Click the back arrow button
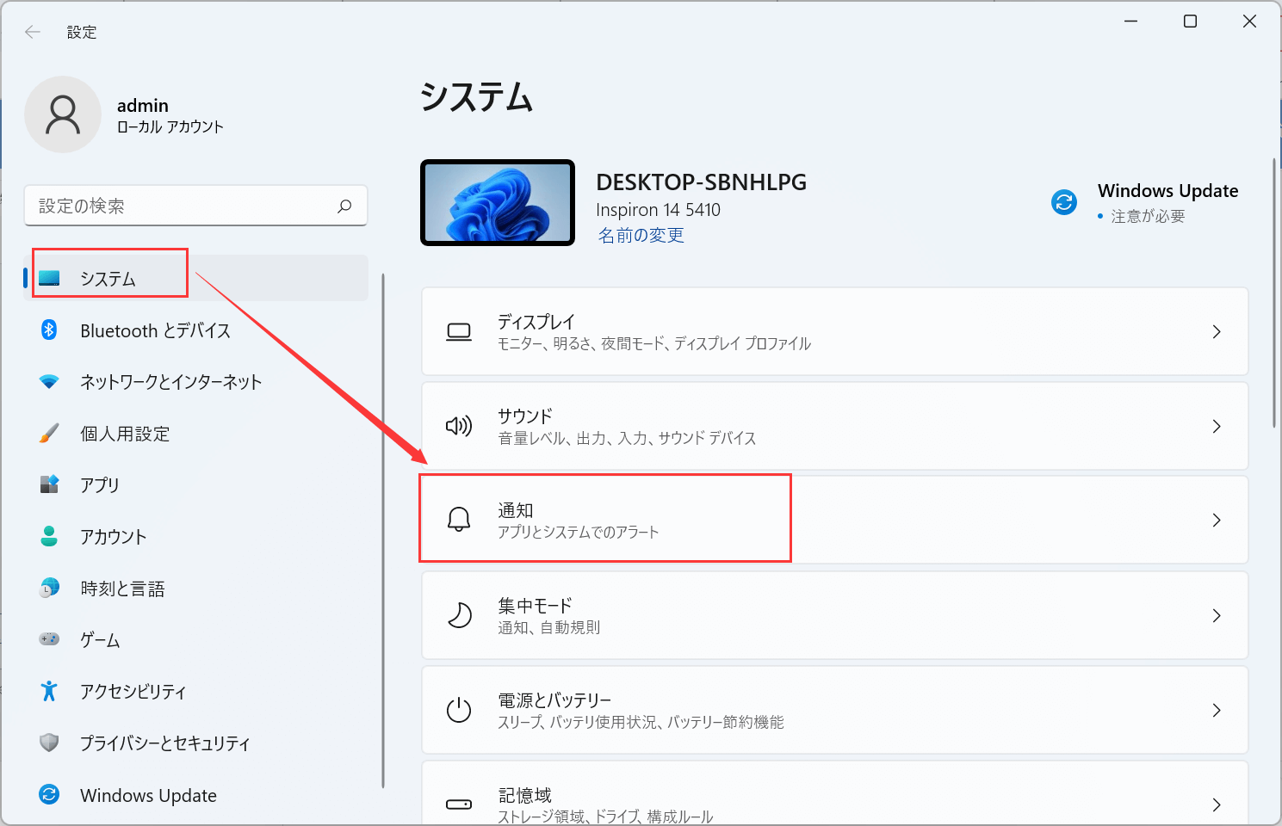1282x826 pixels. click(32, 32)
